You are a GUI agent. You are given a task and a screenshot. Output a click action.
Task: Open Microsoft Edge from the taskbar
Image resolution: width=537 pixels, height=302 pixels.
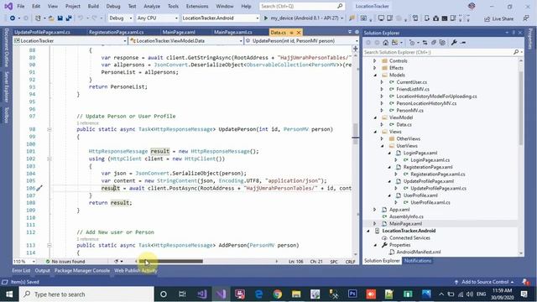point(259,294)
